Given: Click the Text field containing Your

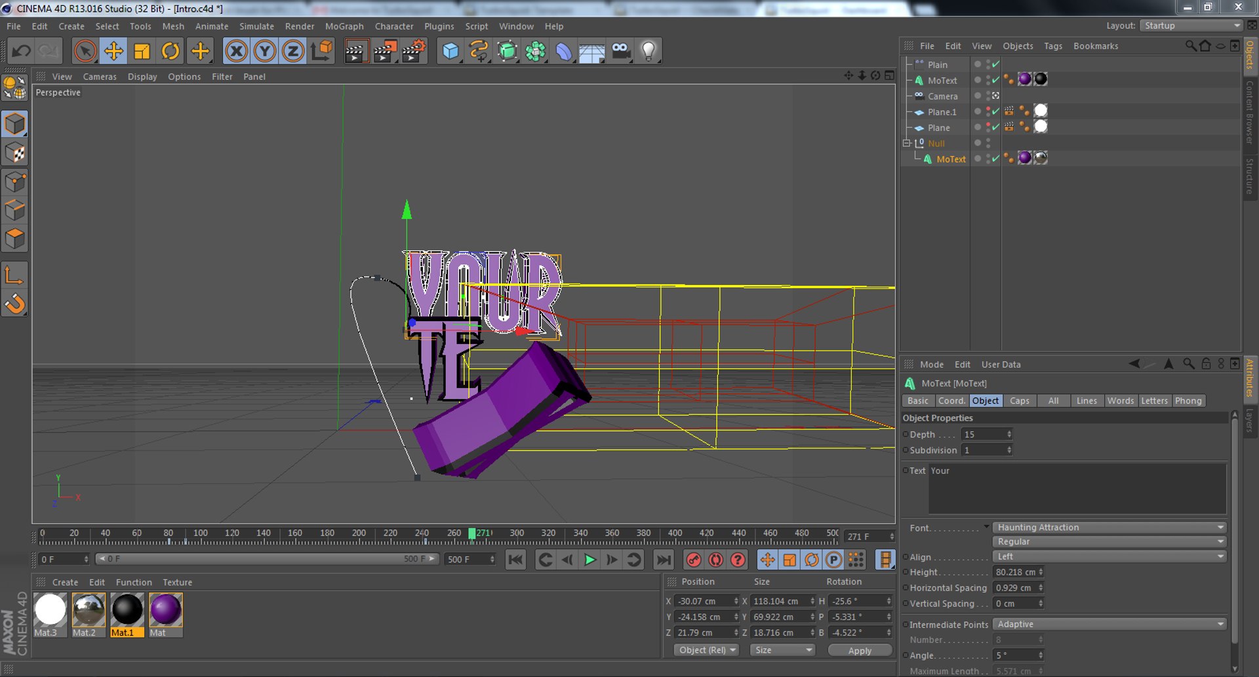Looking at the screenshot, I should (x=1077, y=488).
